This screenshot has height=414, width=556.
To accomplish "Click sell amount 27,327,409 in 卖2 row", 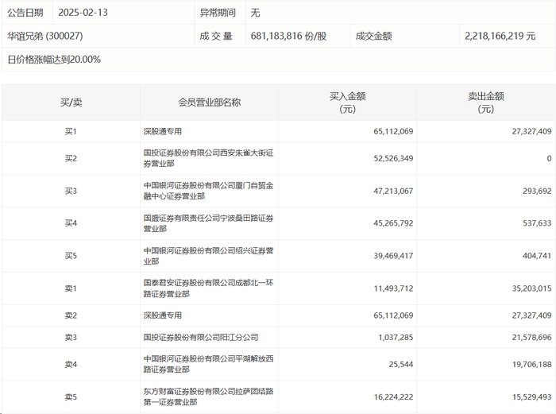I will (x=531, y=315).
